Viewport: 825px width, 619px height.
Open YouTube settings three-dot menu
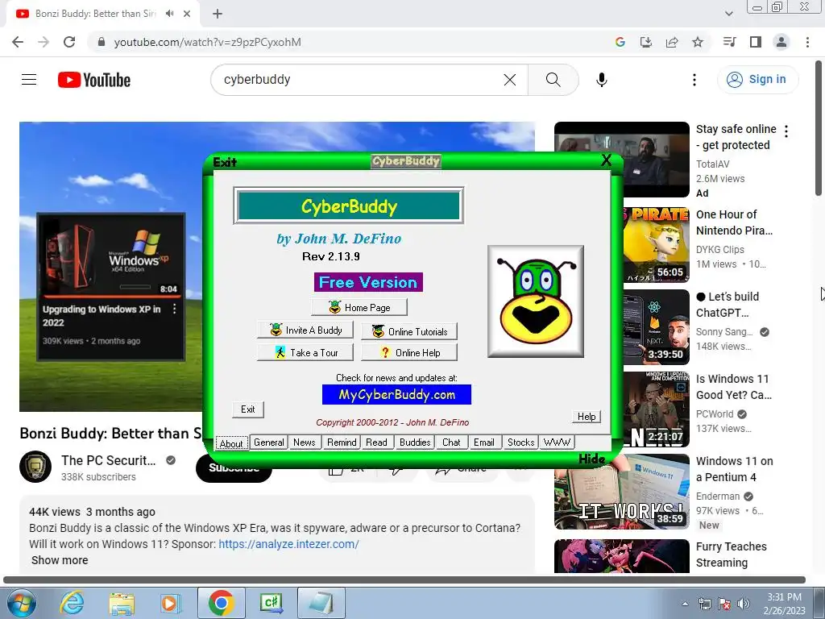pyautogui.click(x=694, y=80)
